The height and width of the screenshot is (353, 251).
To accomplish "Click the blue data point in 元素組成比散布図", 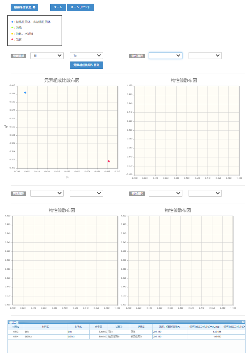I will click(25, 93).
